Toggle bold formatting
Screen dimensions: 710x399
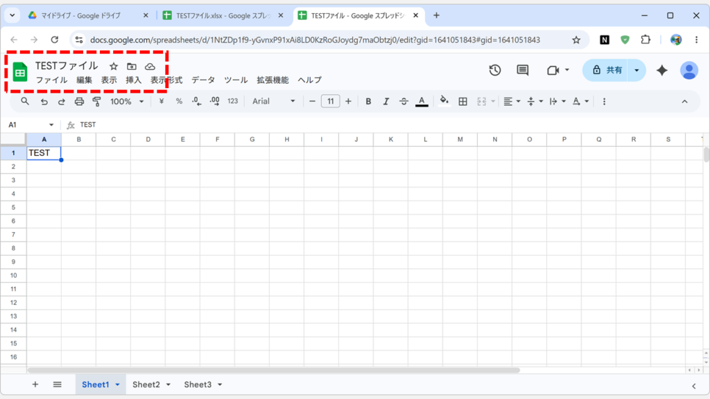click(x=368, y=101)
